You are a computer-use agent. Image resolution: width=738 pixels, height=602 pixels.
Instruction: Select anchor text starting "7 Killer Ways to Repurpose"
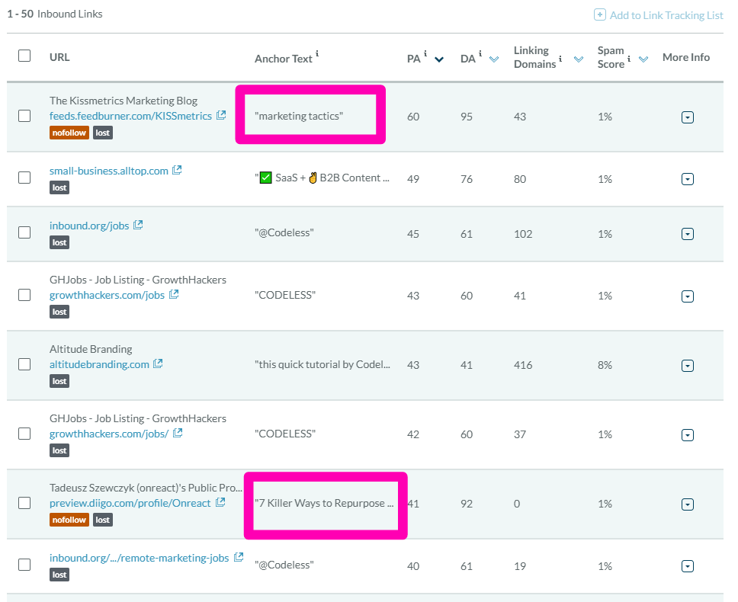(324, 503)
